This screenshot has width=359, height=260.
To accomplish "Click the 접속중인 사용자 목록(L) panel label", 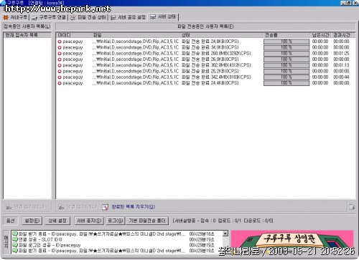I will click(x=27, y=27).
